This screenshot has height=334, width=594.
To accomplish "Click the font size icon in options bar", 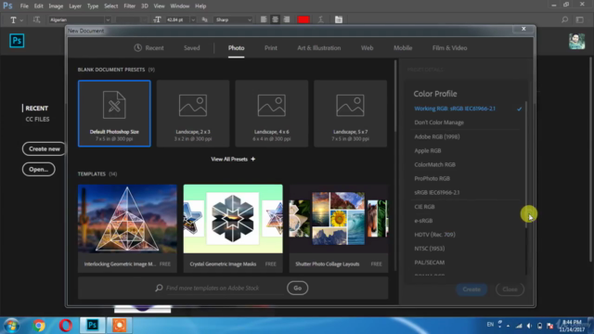I will (x=157, y=19).
